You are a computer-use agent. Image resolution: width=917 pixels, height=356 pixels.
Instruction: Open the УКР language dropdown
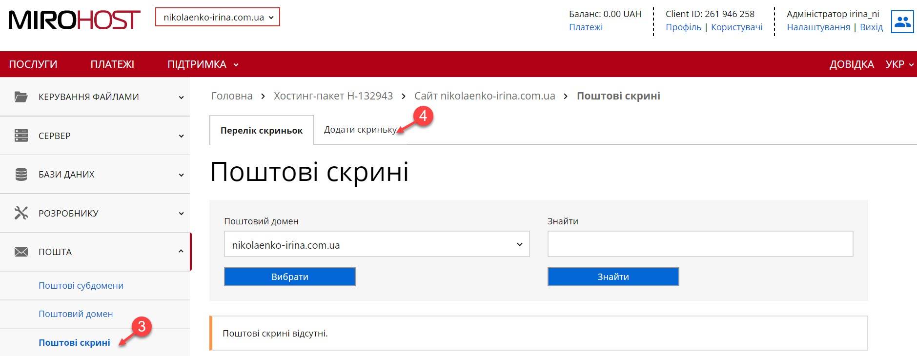click(899, 64)
